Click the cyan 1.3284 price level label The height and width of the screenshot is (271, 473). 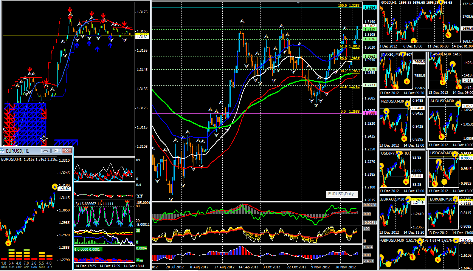(369, 7)
